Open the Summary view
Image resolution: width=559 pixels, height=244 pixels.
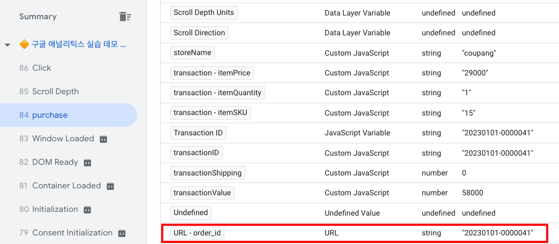pos(37,17)
